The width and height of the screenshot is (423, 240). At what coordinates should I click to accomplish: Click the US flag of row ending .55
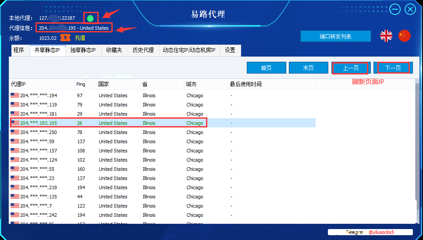tap(15, 169)
